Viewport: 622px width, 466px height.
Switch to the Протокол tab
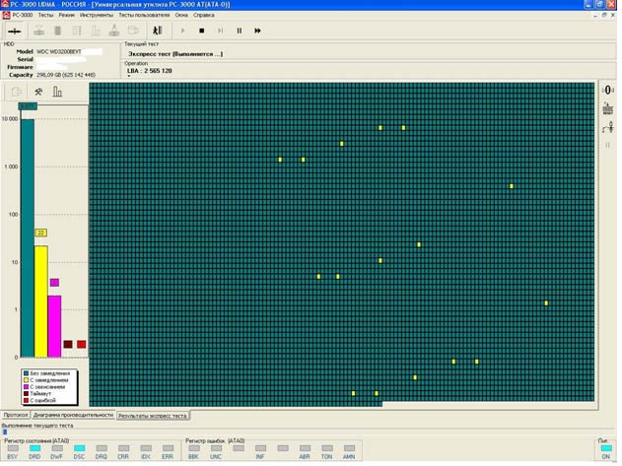(16, 415)
